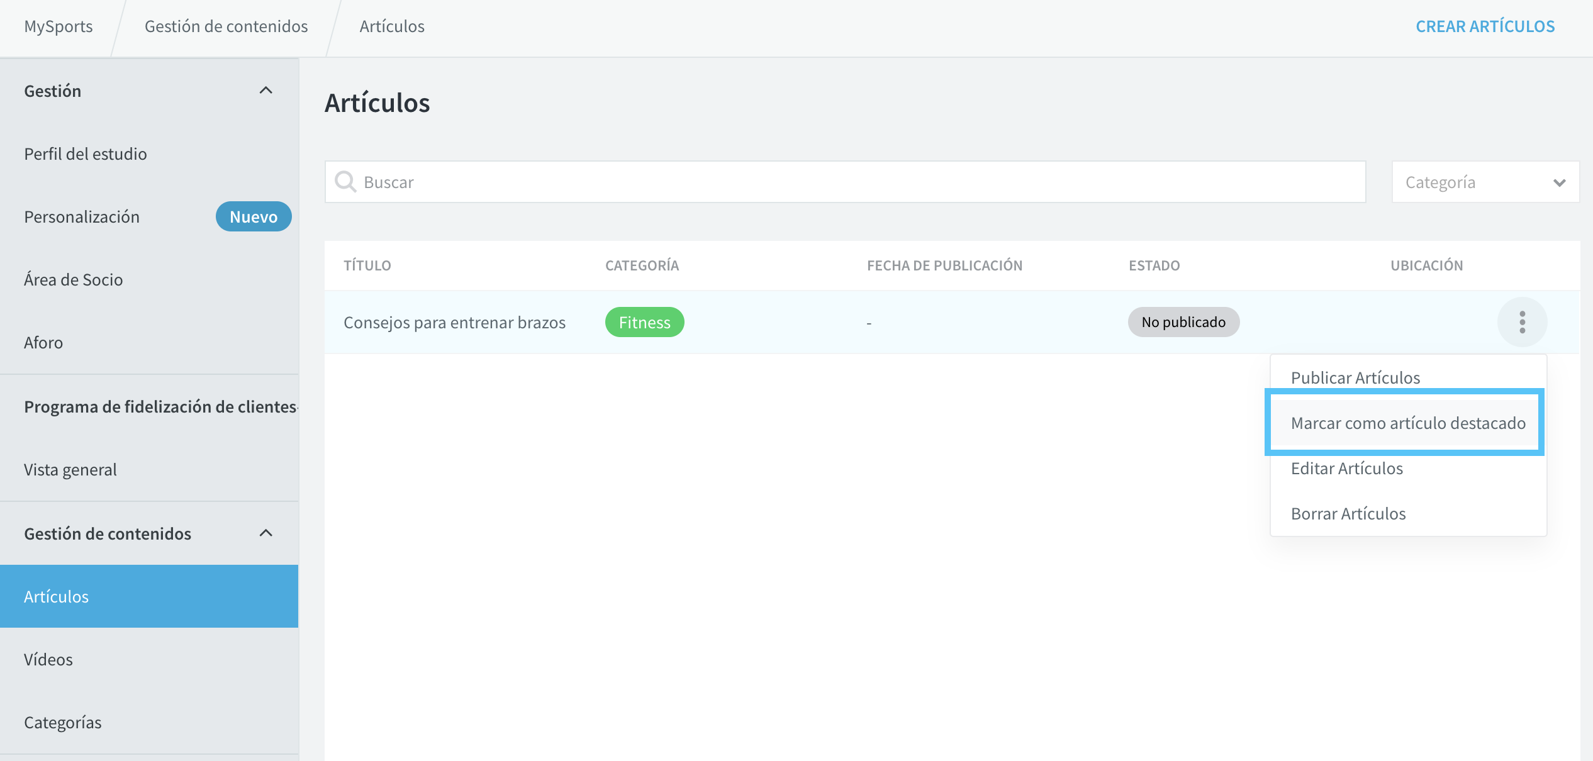Click the No publicado status badge
The width and height of the screenshot is (1593, 761).
point(1183,322)
